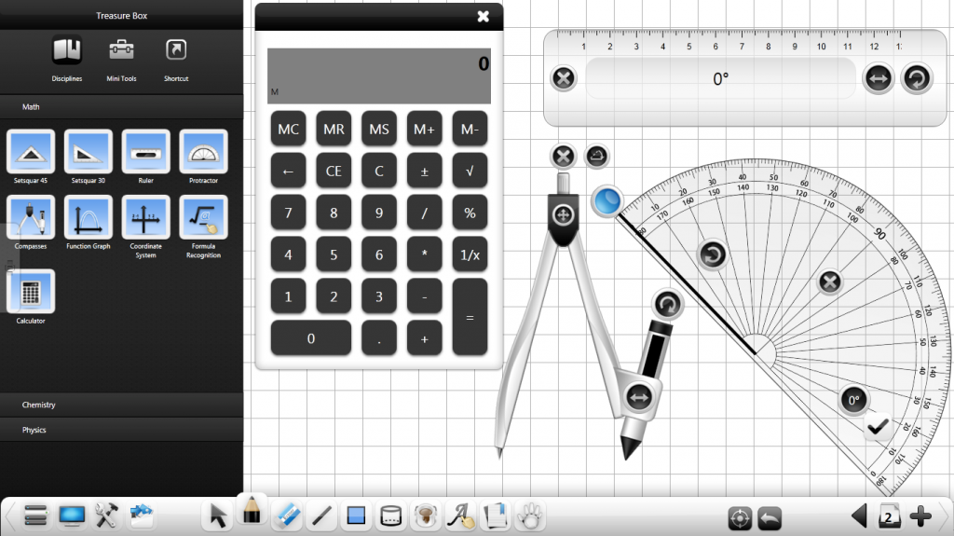
Task: Pick the line drawing tool
Action: (x=321, y=515)
